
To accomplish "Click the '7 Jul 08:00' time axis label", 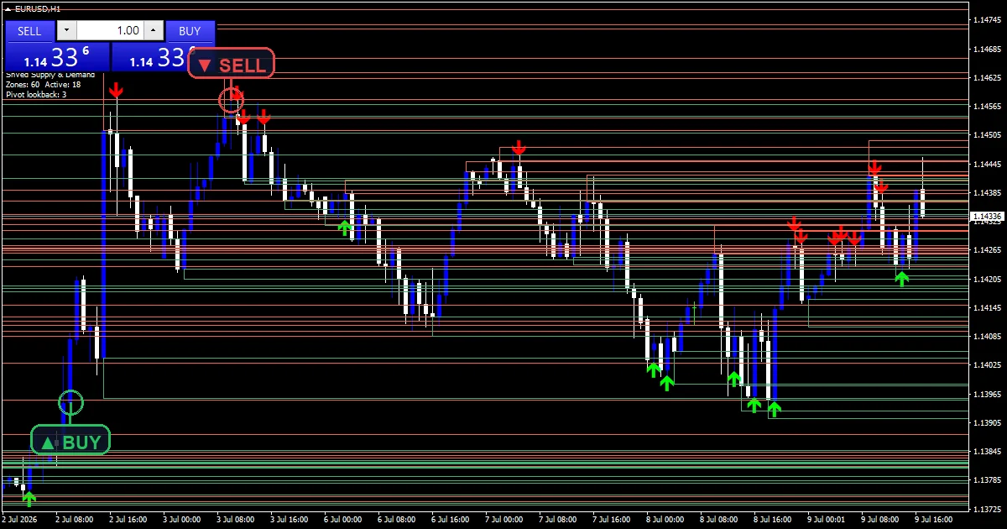I will tap(559, 521).
